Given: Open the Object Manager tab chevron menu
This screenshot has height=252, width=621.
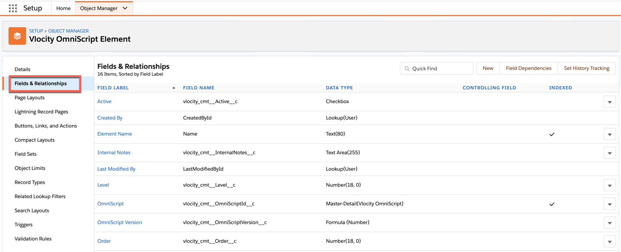Looking at the screenshot, I should pos(125,8).
